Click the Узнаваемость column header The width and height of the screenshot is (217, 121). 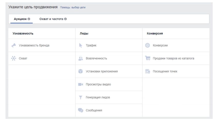click(x=23, y=33)
